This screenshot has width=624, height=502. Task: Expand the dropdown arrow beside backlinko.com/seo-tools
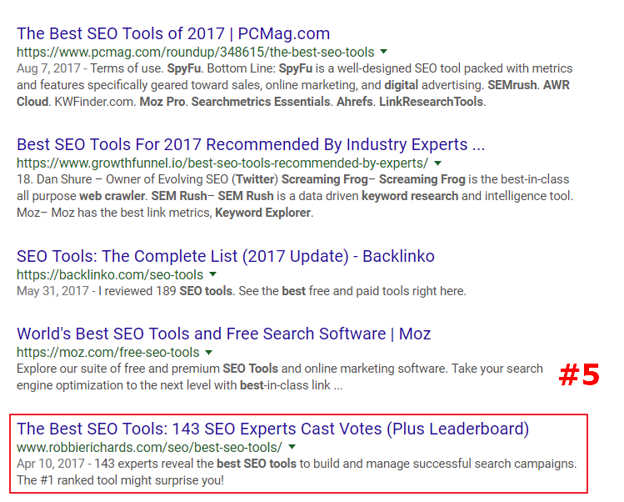tap(213, 274)
